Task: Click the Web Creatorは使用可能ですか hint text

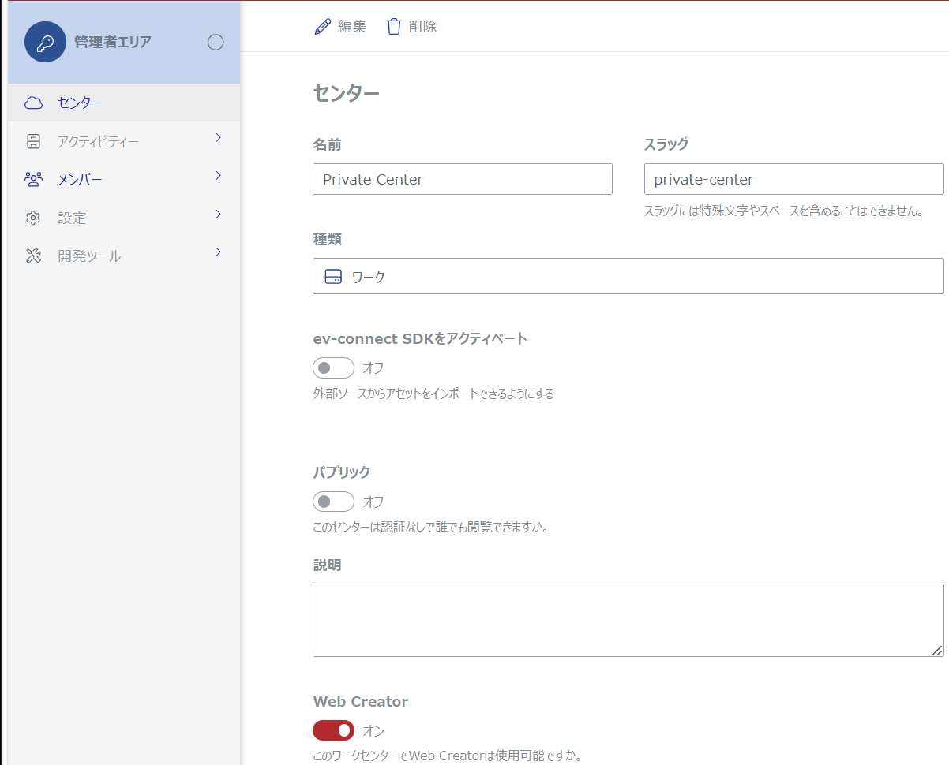Action: tap(448, 756)
